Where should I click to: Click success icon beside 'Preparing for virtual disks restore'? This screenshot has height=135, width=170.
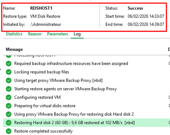(x=9, y=106)
